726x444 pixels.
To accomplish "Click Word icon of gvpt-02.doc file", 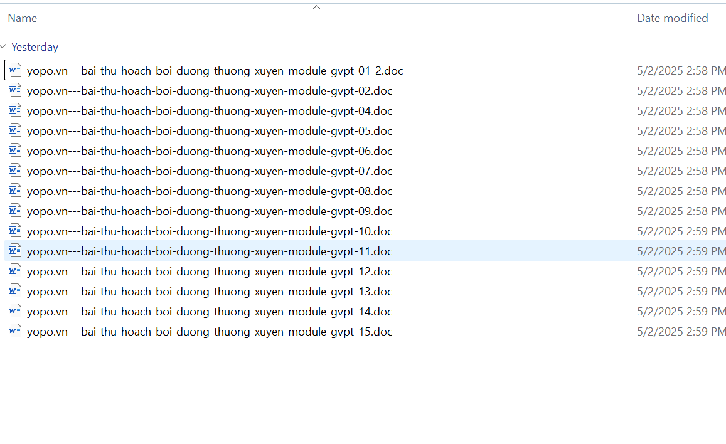I will click(15, 90).
